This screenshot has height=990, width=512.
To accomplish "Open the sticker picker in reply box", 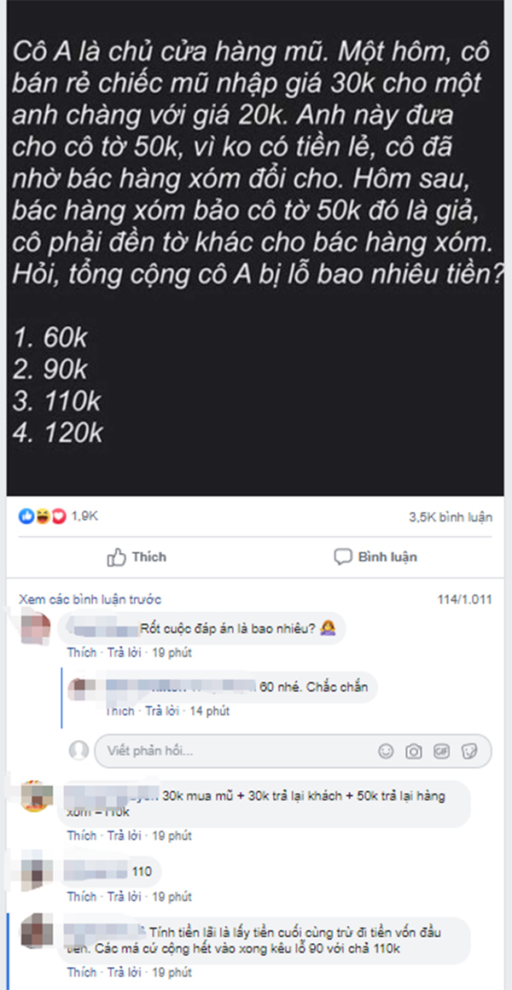I will pyautogui.click(x=469, y=751).
